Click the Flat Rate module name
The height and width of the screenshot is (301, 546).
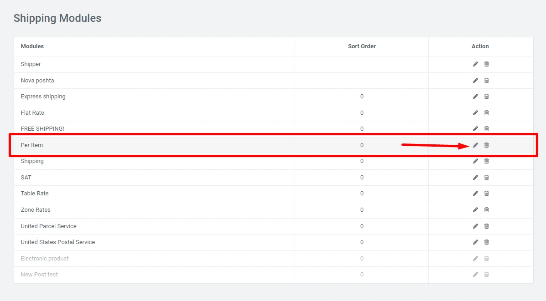click(x=32, y=113)
